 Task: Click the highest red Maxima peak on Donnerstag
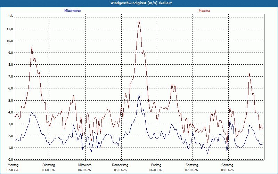coord(139,21)
